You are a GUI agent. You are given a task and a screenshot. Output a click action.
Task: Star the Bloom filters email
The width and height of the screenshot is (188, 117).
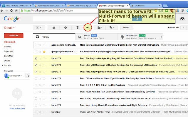pyautogui.click(x=40, y=78)
